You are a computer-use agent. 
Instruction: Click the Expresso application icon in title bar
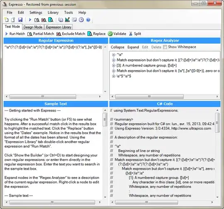tap(5, 4)
